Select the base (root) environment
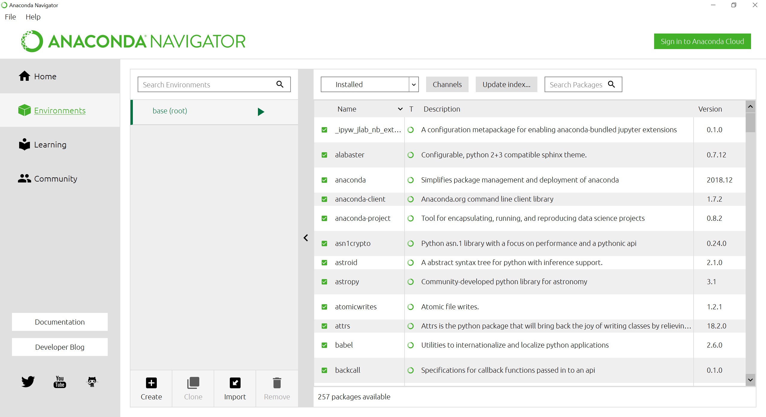766x417 pixels. [x=214, y=112]
